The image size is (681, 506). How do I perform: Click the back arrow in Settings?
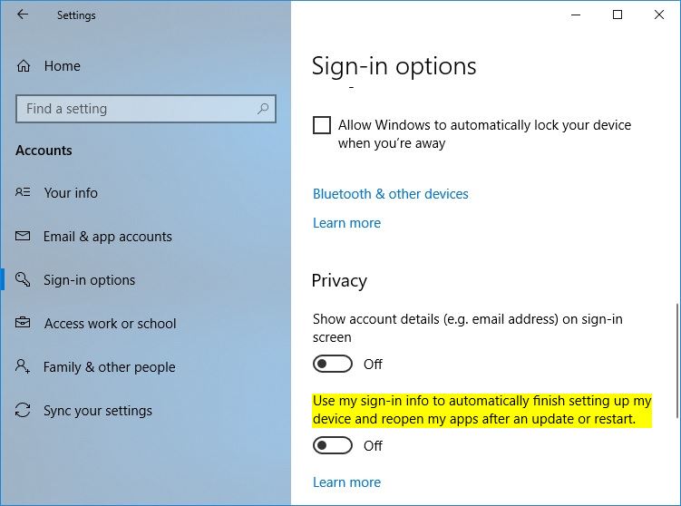(x=22, y=15)
